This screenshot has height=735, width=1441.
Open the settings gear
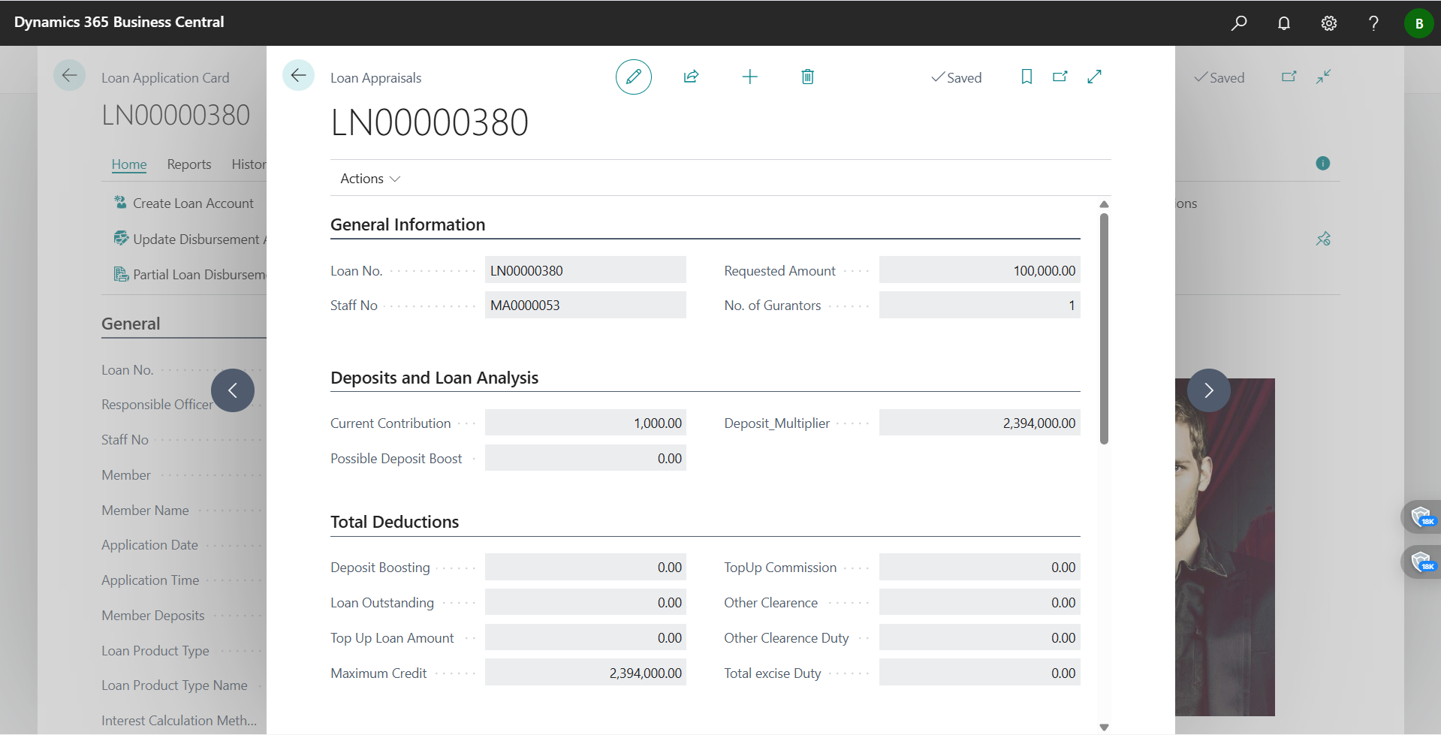click(x=1328, y=23)
